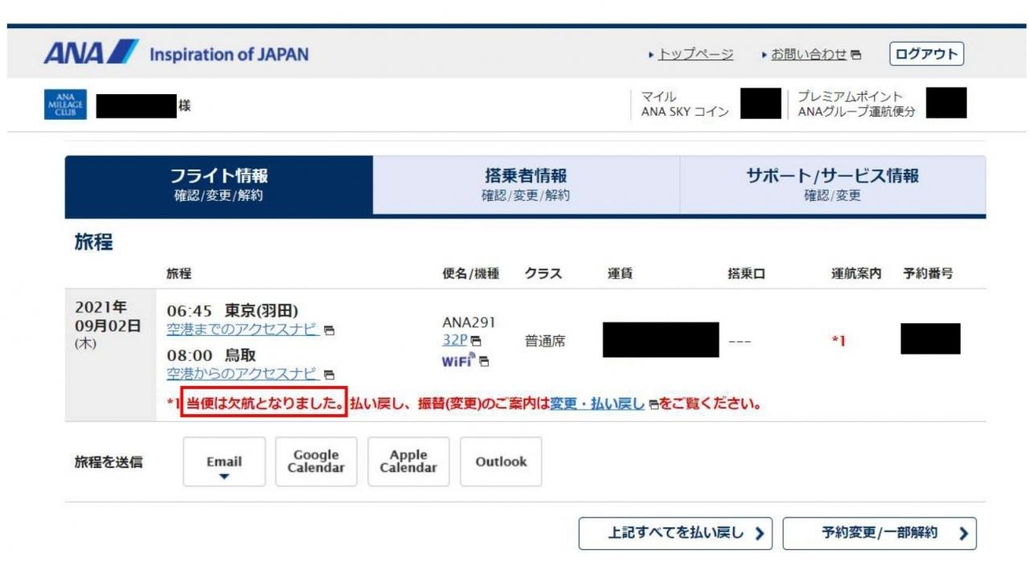Switch to the 搭乗者情報 tab
Image resolution: width=1029 pixels, height=578 pixels.
coord(526,185)
